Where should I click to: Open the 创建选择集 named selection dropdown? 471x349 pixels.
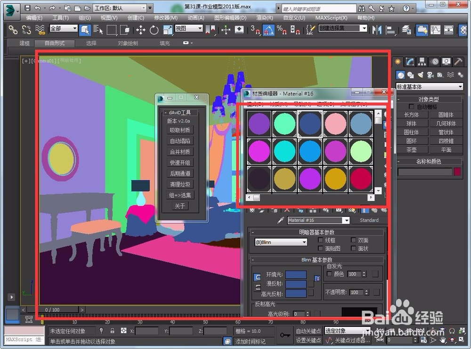(x=343, y=28)
